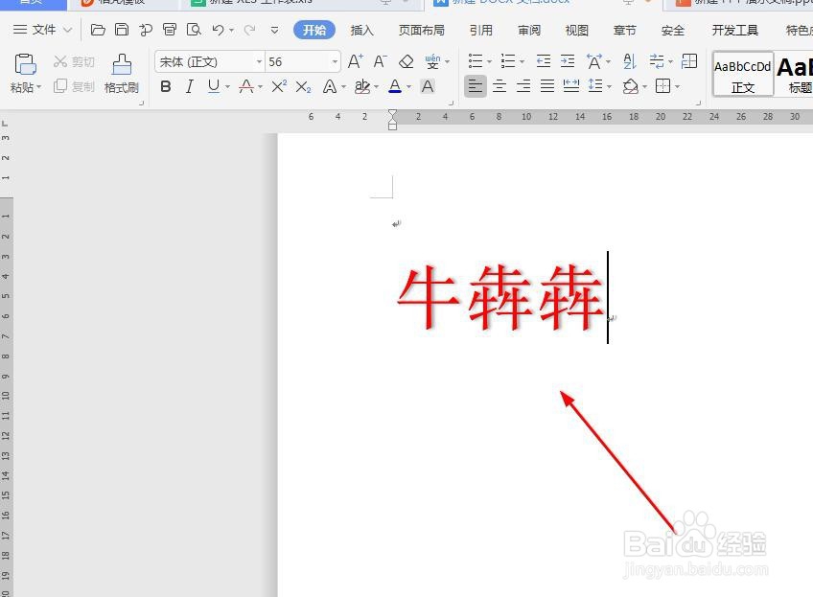Apply the 正文 text style
This screenshot has height=597, width=813.
741,74
